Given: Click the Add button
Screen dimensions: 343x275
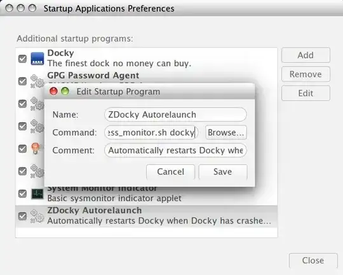Looking at the screenshot, I should [x=306, y=55].
